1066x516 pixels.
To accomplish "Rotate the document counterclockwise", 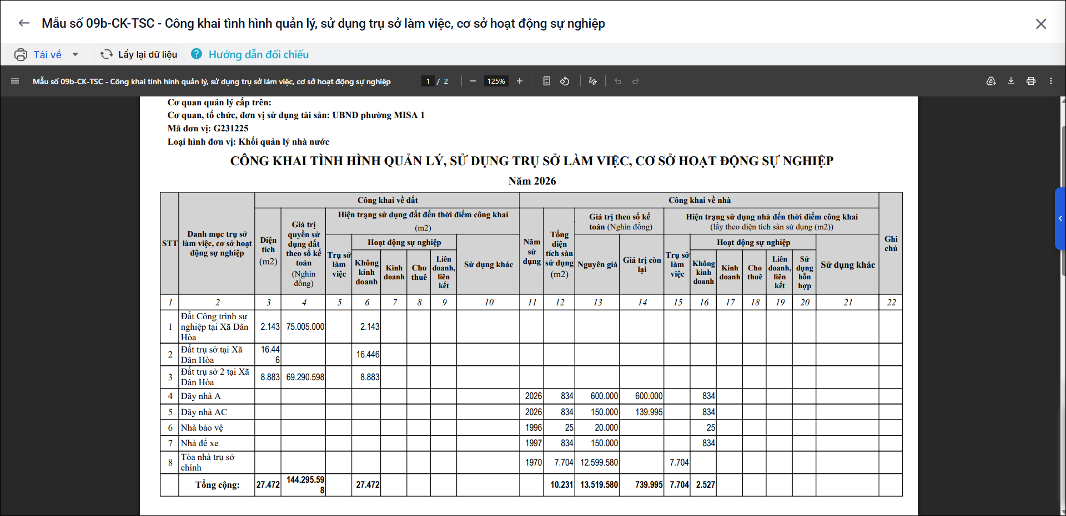I will pyautogui.click(x=565, y=81).
